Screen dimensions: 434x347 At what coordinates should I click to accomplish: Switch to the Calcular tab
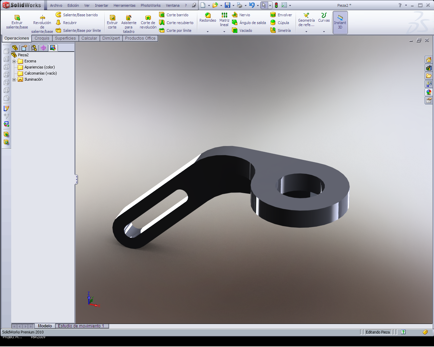pos(89,38)
